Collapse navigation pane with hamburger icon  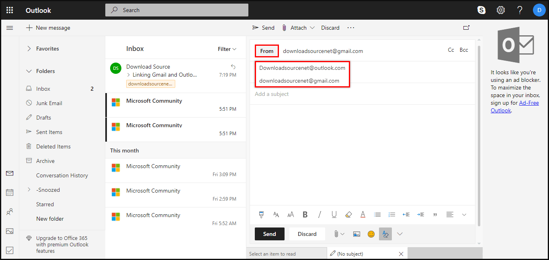point(10,28)
